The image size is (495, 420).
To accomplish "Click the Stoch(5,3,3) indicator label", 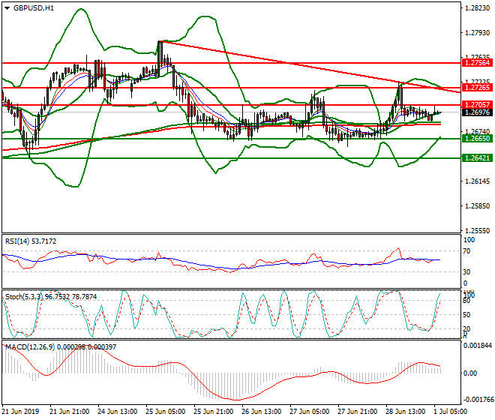I will click(51, 296).
